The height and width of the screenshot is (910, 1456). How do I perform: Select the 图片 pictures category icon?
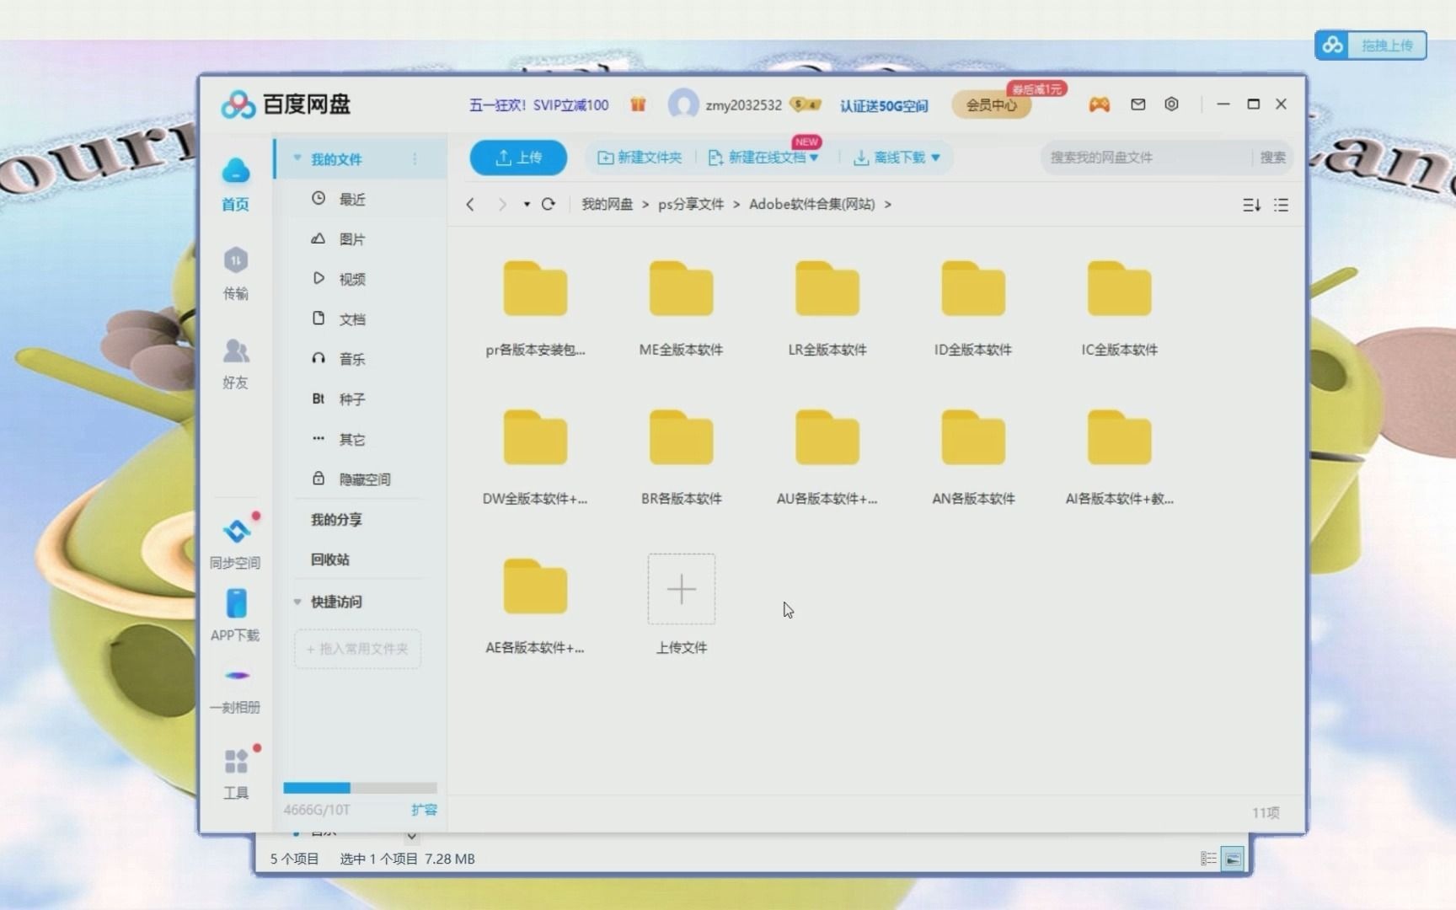pos(318,238)
